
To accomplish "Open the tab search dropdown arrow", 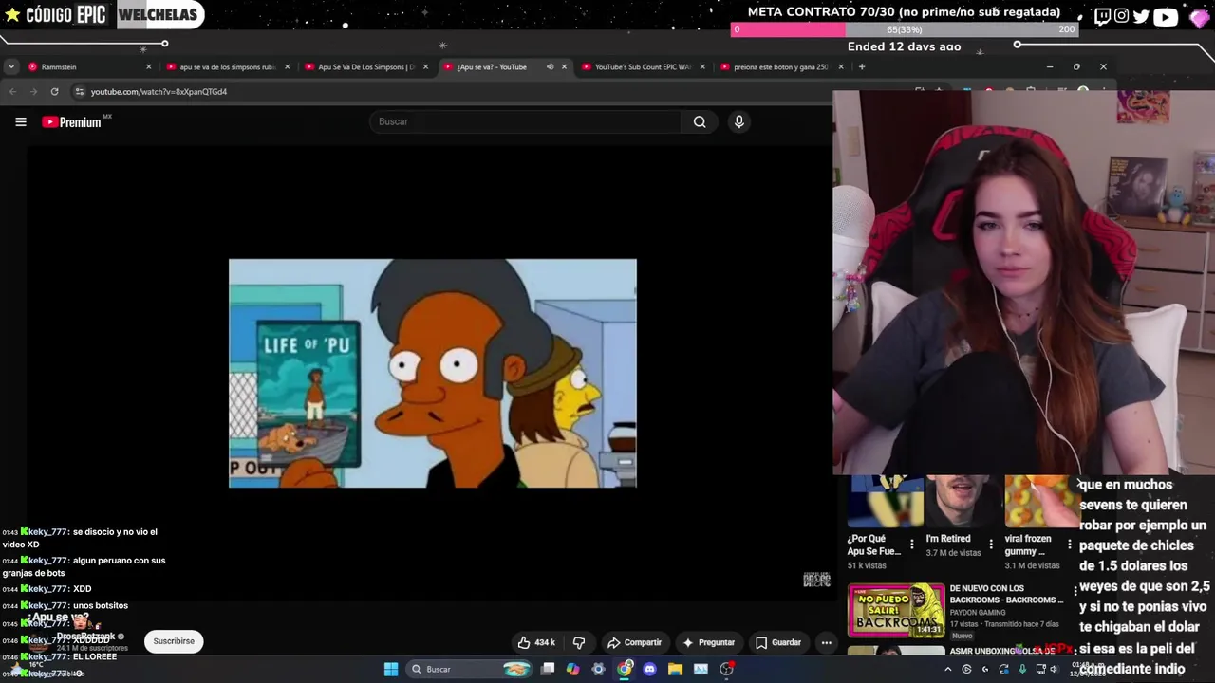I will (x=10, y=66).
